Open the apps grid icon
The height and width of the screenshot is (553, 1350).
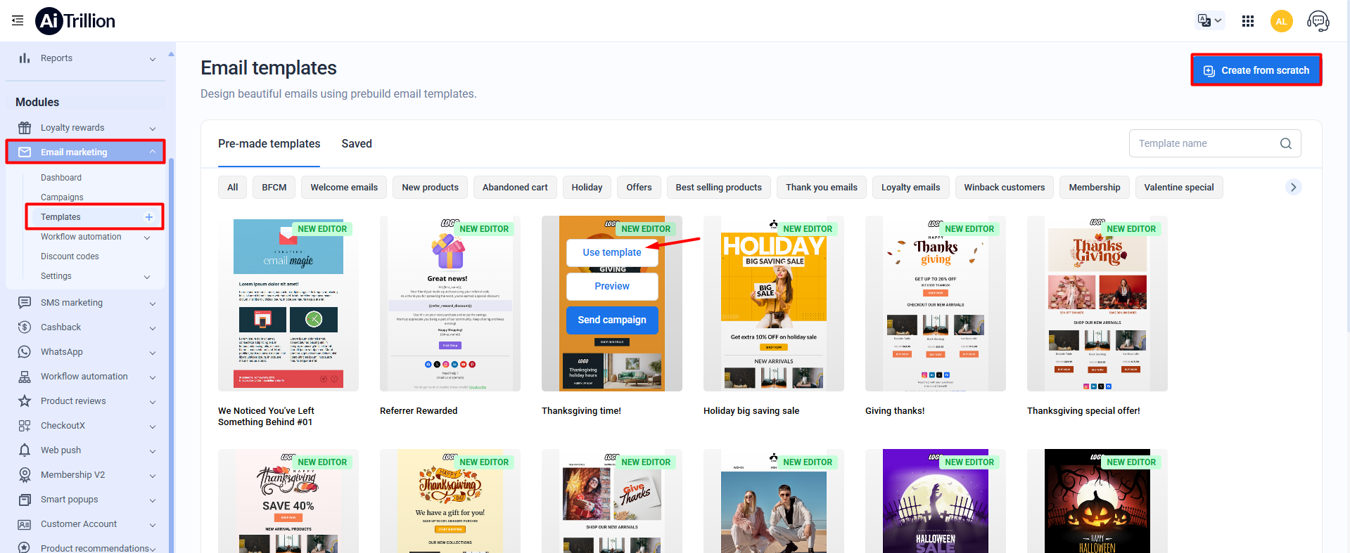click(x=1248, y=21)
